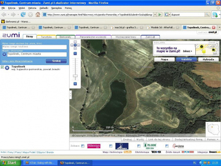Tick the checkbox next to acciona logo

tap(167, 146)
